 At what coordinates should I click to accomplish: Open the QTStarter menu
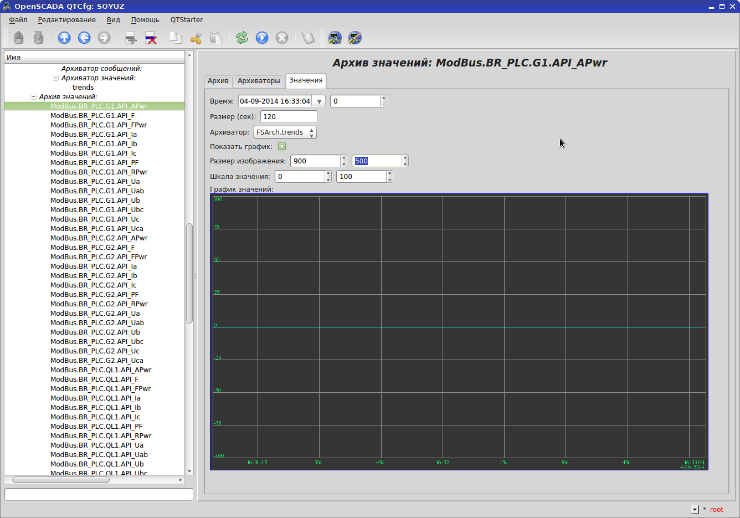tap(187, 20)
